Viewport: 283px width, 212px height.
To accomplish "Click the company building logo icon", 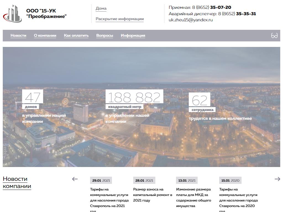I will click(x=13, y=14).
